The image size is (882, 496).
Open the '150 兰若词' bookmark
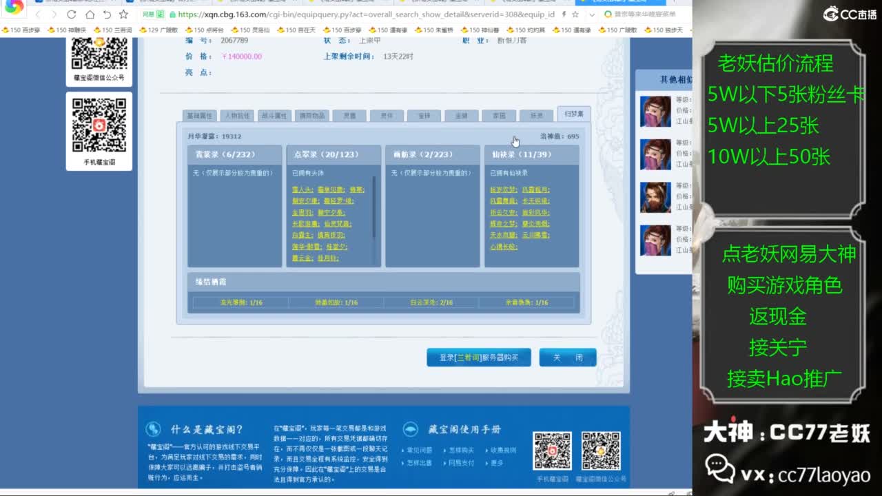click(112, 30)
